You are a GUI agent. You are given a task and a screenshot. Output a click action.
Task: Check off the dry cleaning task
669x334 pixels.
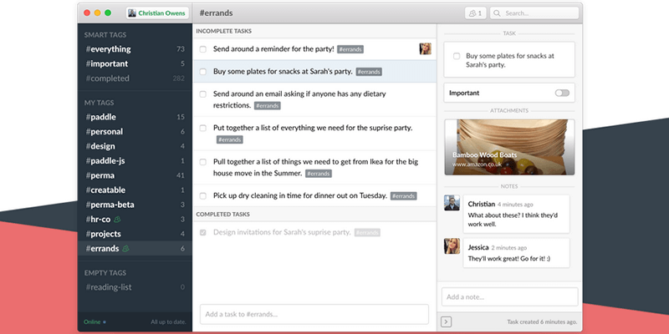[203, 195]
